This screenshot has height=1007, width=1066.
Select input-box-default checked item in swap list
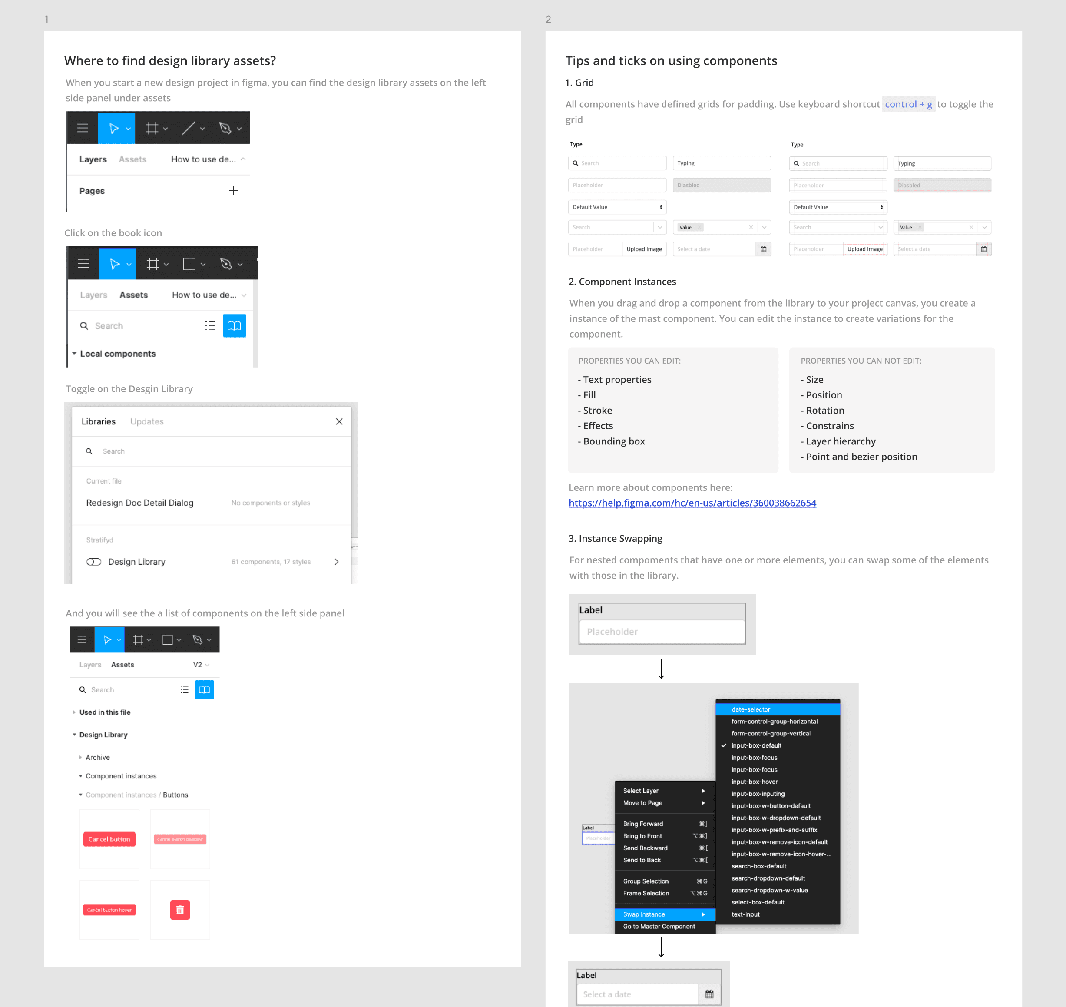756,745
